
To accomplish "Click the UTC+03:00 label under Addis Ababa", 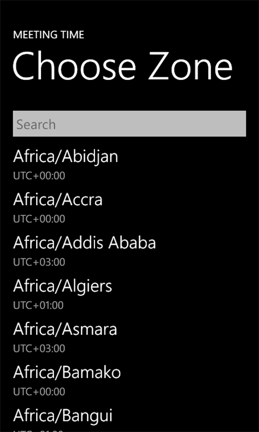I will [x=39, y=262].
